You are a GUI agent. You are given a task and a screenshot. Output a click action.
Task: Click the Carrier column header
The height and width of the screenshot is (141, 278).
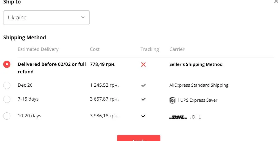(177, 49)
